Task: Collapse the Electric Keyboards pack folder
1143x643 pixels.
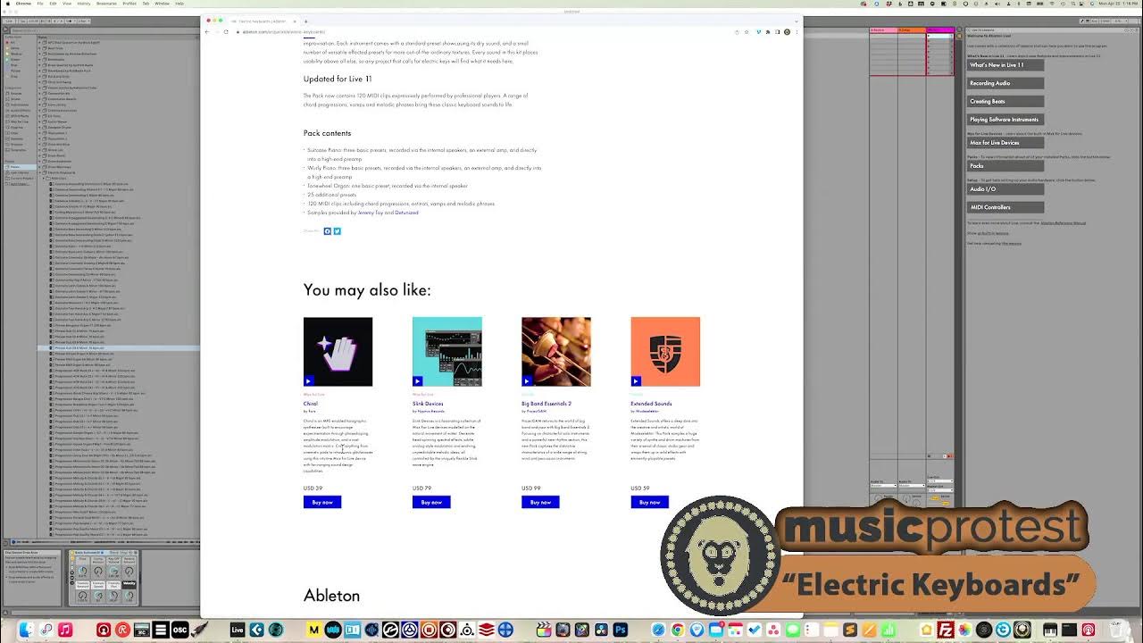Action: 39,172
